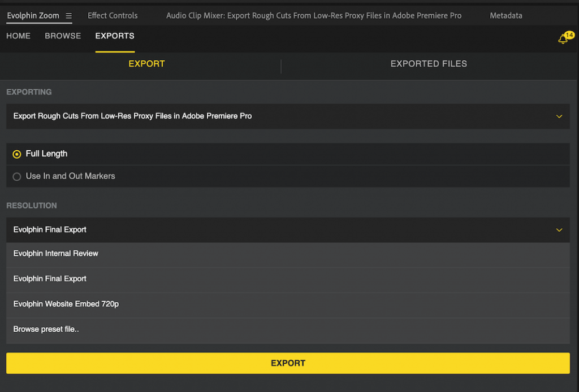The width and height of the screenshot is (579, 392).
Task: Go to the HOME section
Action: pyautogui.click(x=18, y=36)
